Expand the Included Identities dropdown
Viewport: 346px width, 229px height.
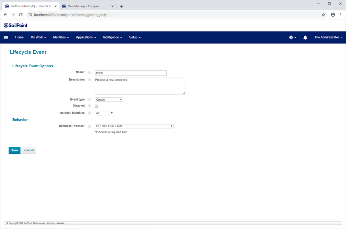104,113
